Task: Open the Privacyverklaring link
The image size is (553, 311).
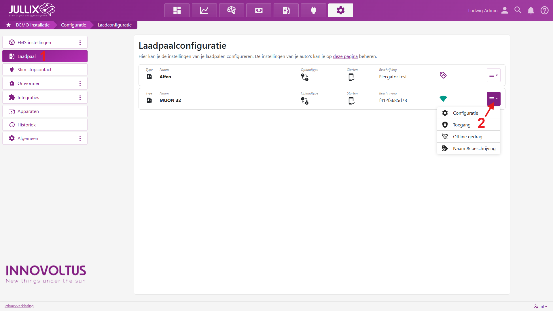Action: tap(19, 306)
